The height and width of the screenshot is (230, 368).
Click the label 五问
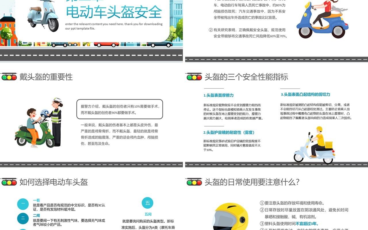(x=148, y=214)
